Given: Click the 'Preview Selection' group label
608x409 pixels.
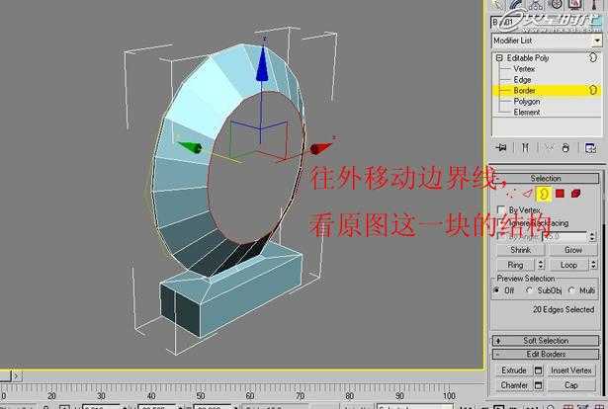Looking at the screenshot, I should click(525, 278).
